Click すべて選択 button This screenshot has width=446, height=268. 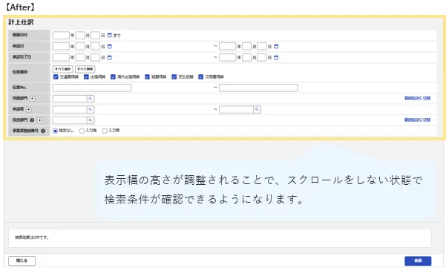(63, 69)
